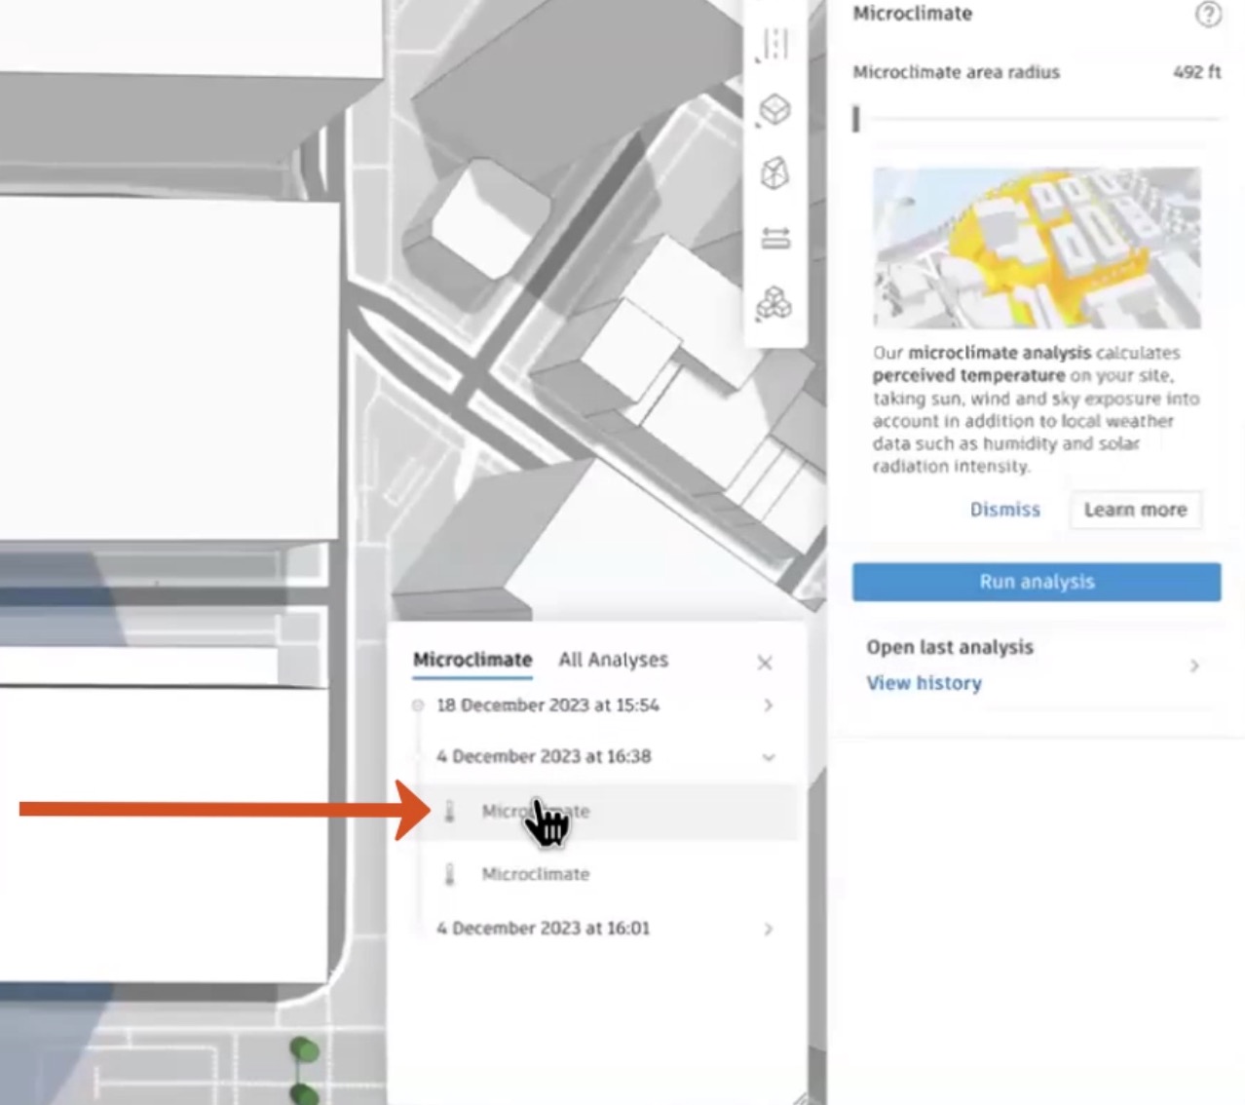Open last analysis via its chevron arrow
This screenshot has width=1245, height=1105.
1194,666
